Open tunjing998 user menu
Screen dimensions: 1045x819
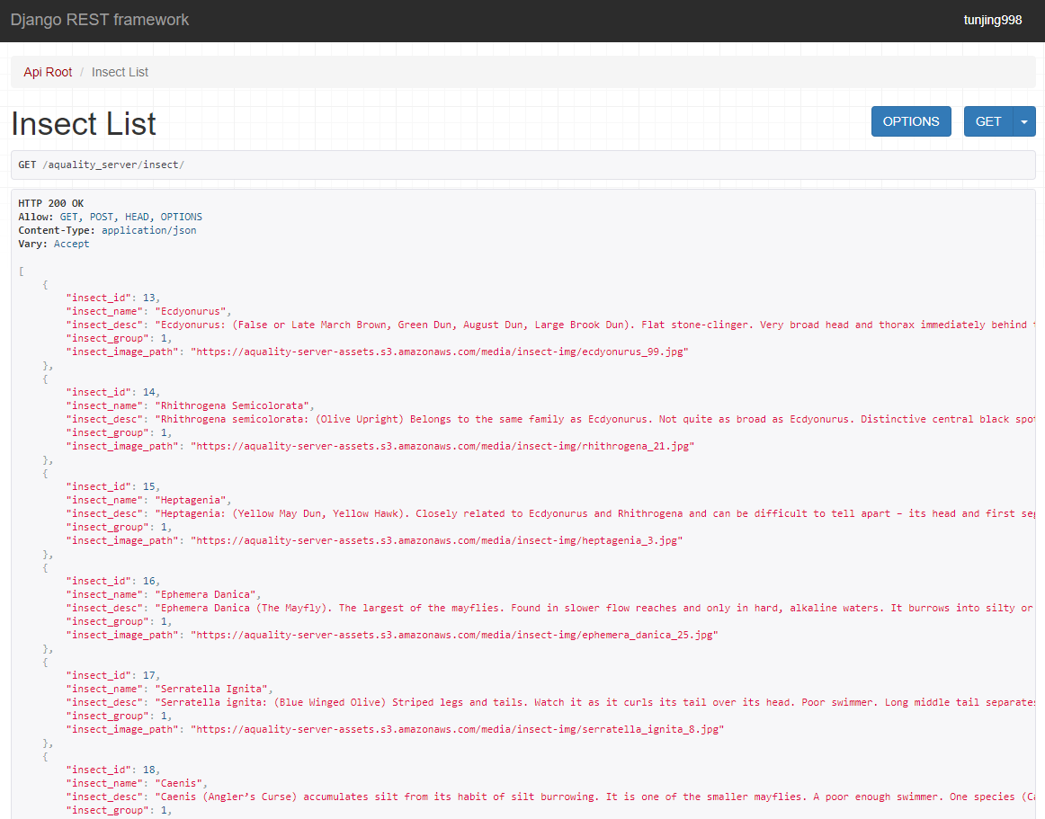992,20
